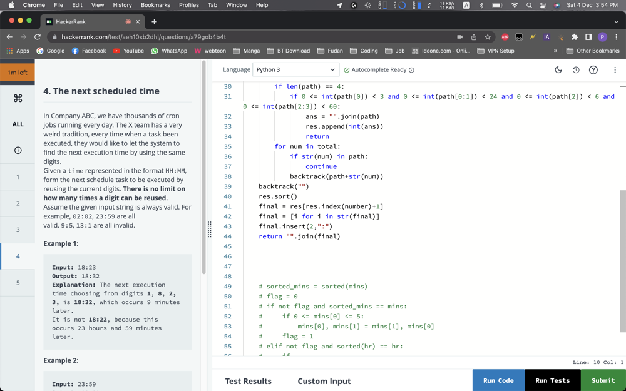Toggle dark mode moon icon in editor
This screenshot has height=391, width=626.
[558, 70]
